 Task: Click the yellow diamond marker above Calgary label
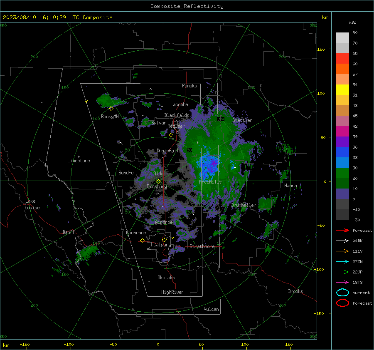click(164, 240)
